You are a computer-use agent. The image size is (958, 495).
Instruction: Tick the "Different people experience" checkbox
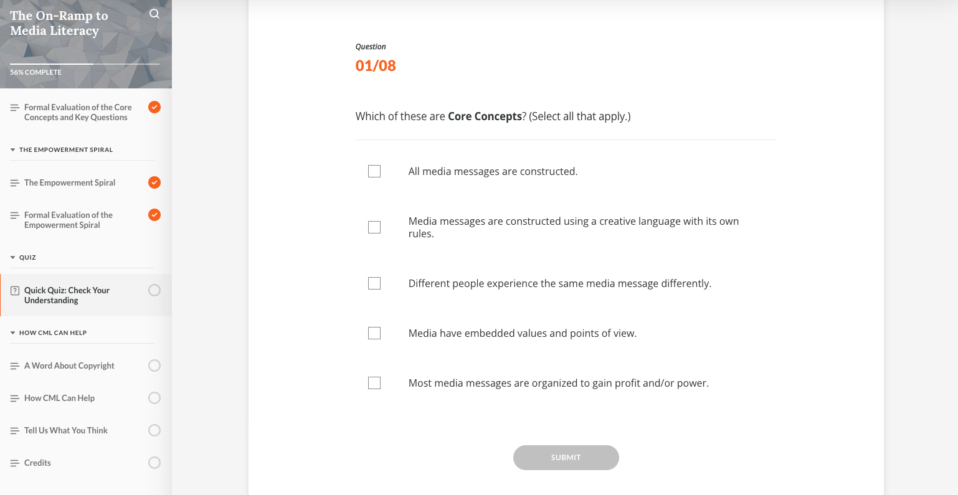(374, 283)
